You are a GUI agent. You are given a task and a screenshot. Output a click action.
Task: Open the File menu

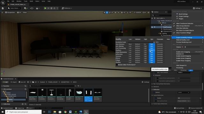pyautogui.click(x=8, y=1)
